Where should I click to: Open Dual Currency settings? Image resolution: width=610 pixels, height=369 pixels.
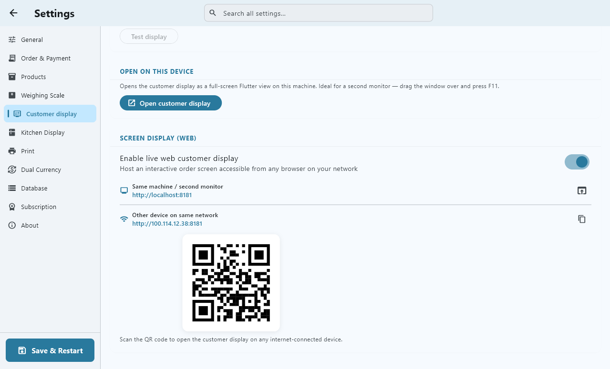pyautogui.click(x=50, y=170)
